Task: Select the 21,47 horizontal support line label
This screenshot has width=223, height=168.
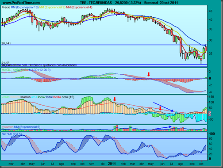Action: click(5, 63)
